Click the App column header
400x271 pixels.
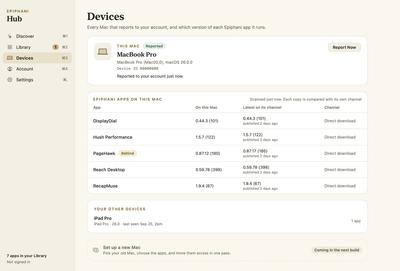point(97,107)
